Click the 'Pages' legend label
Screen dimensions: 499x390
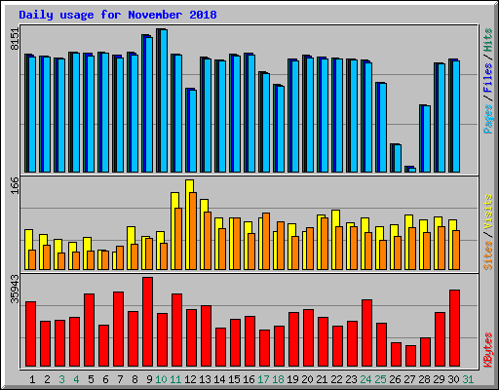tap(488, 119)
